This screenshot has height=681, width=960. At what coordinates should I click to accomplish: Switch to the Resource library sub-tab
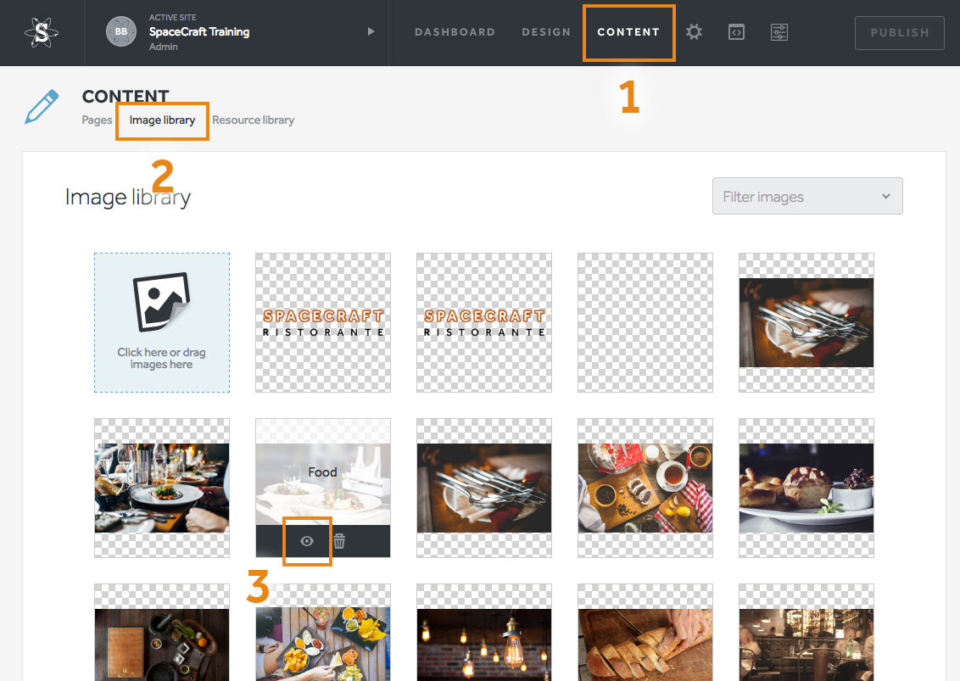click(x=253, y=120)
